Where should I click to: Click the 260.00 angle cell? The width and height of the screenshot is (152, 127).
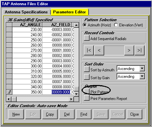point(27,45)
